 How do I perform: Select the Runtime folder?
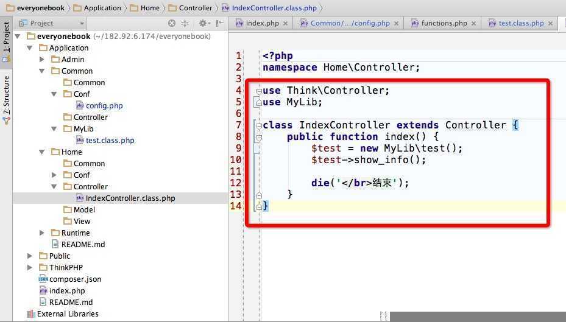coord(71,233)
